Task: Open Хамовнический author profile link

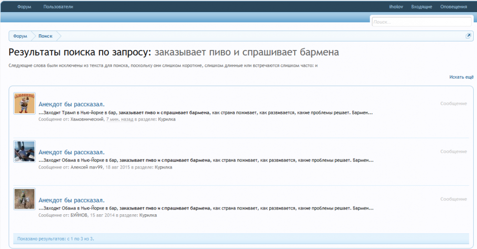Action: point(87,120)
